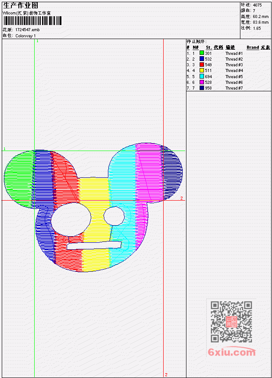Click thread code 958
Image resolution: width=272 pixels, height=378 pixels.
pyautogui.click(x=208, y=88)
